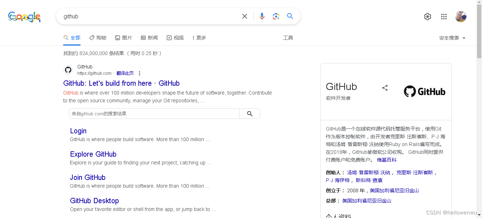Open the 维基百科 link
The height and width of the screenshot is (218, 482).
387,160
